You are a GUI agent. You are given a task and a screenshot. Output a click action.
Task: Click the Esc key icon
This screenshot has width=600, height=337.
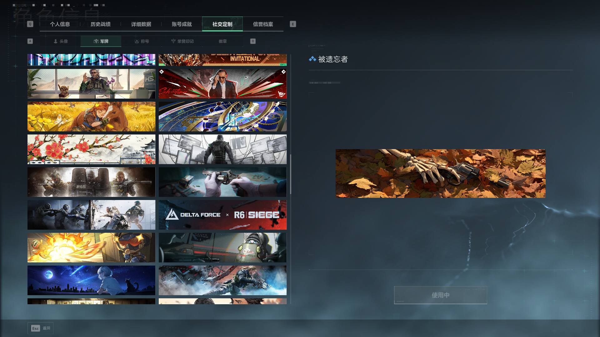(36, 328)
